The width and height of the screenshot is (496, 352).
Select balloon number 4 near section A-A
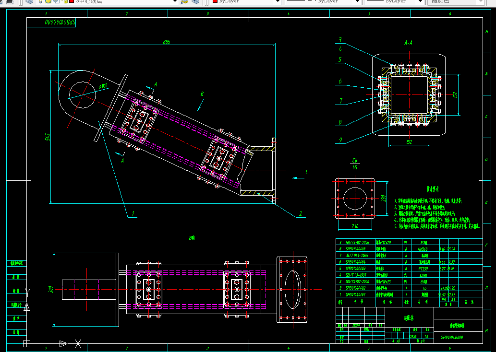pos(340,49)
